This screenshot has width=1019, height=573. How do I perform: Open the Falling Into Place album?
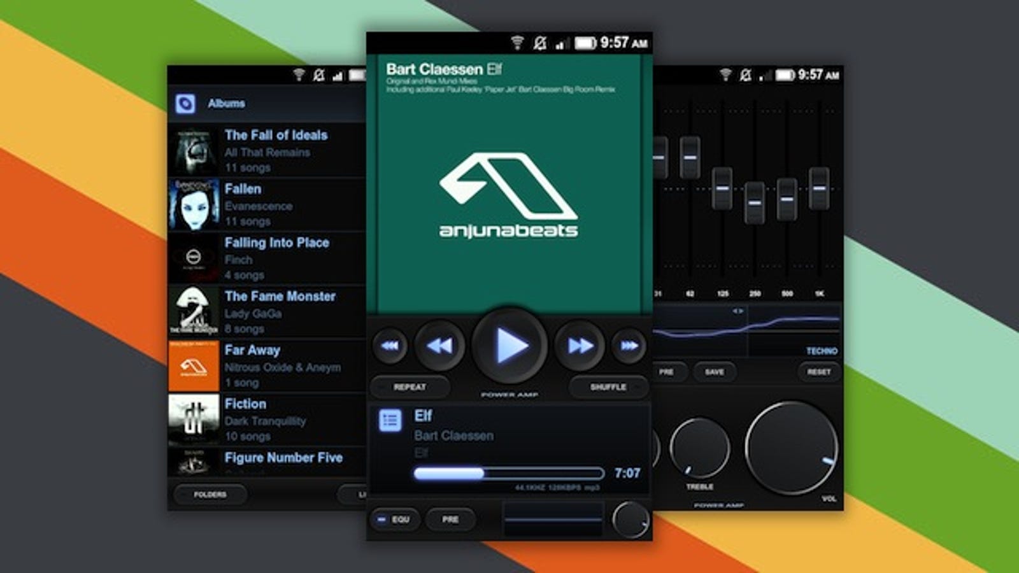[x=267, y=258]
